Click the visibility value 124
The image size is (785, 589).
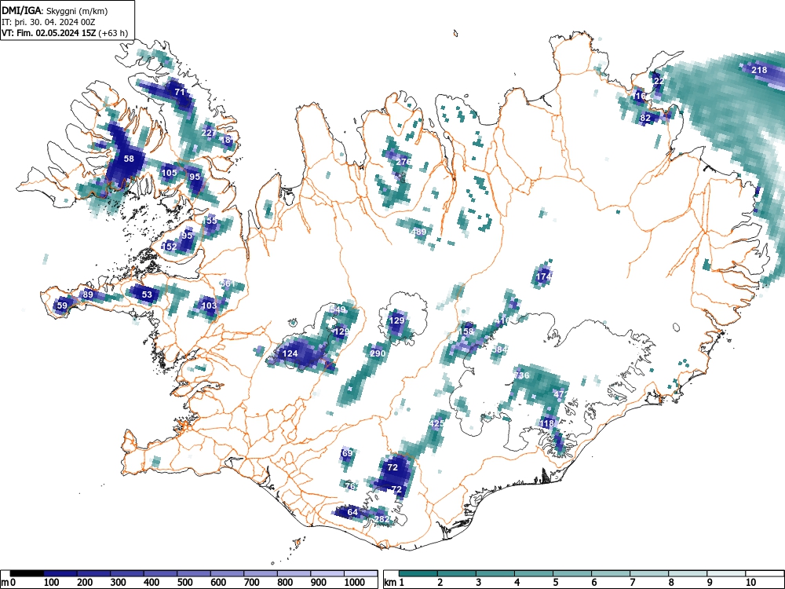coord(290,353)
